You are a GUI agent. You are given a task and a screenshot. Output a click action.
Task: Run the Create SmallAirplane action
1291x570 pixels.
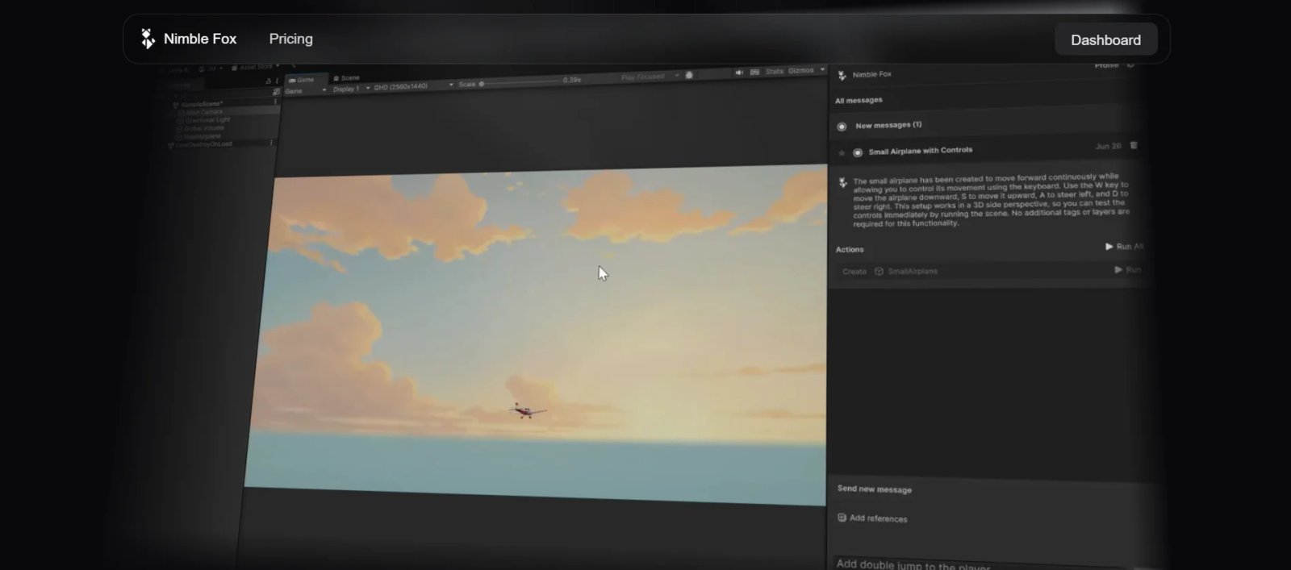coord(1127,269)
